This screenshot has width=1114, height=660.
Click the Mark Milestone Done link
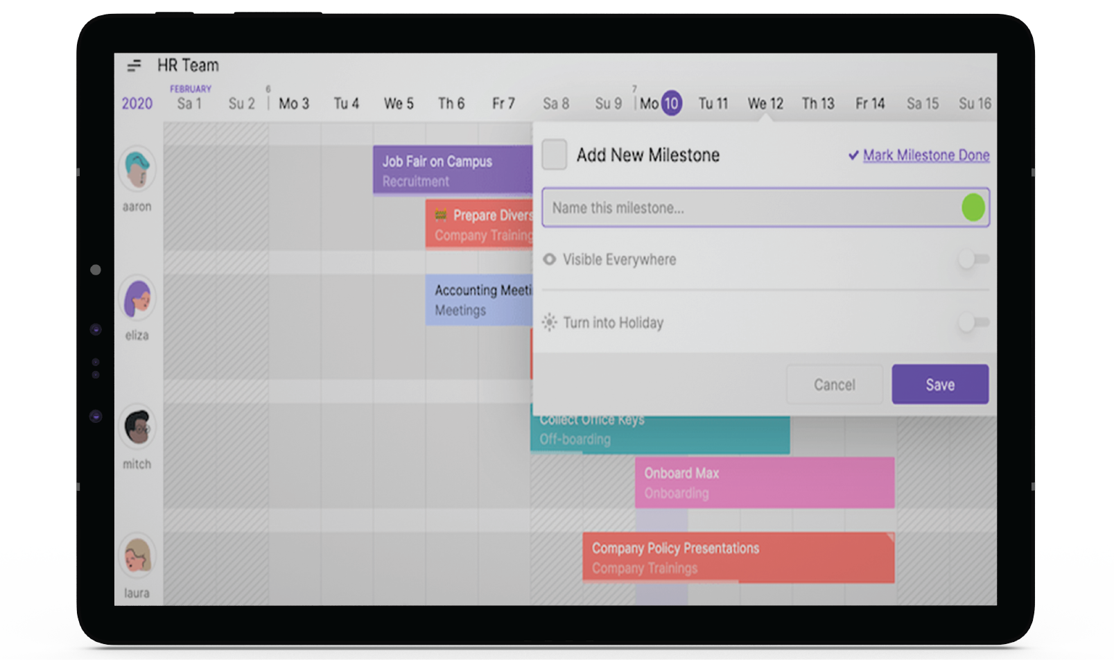click(925, 155)
